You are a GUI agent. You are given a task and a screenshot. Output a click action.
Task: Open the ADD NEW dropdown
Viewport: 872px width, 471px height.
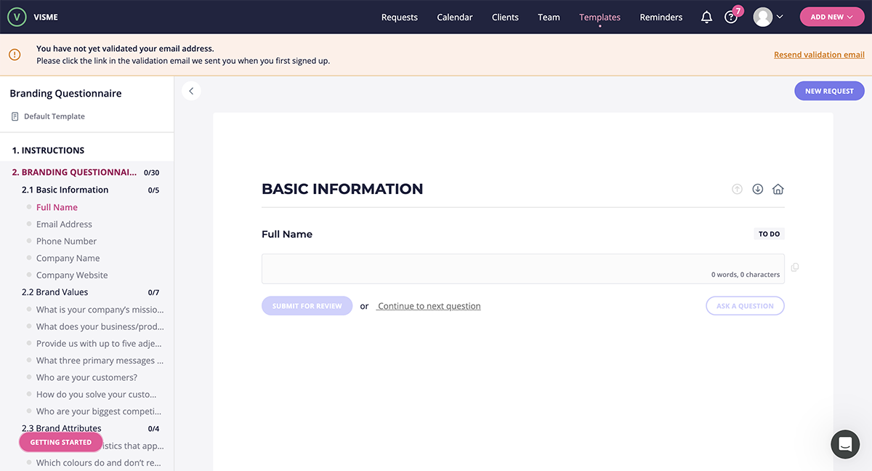831,16
